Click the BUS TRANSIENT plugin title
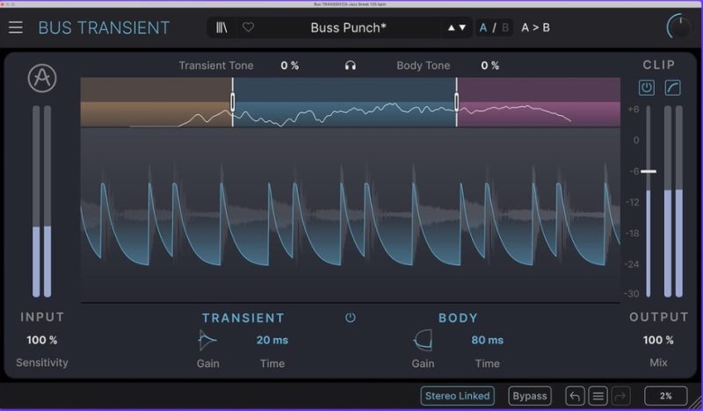703x411 pixels. click(x=104, y=28)
